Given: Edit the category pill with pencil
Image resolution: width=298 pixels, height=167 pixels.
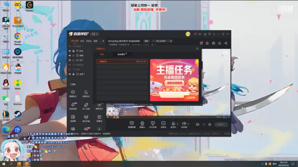Looking at the screenshot, I should (163, 41).
